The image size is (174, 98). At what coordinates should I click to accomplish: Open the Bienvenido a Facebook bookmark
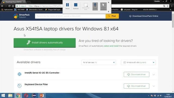[x=35, y=10]
